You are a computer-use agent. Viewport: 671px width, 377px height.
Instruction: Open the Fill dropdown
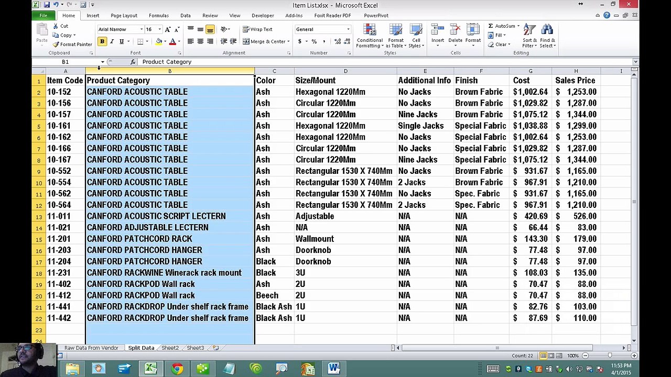coord(496,35)
